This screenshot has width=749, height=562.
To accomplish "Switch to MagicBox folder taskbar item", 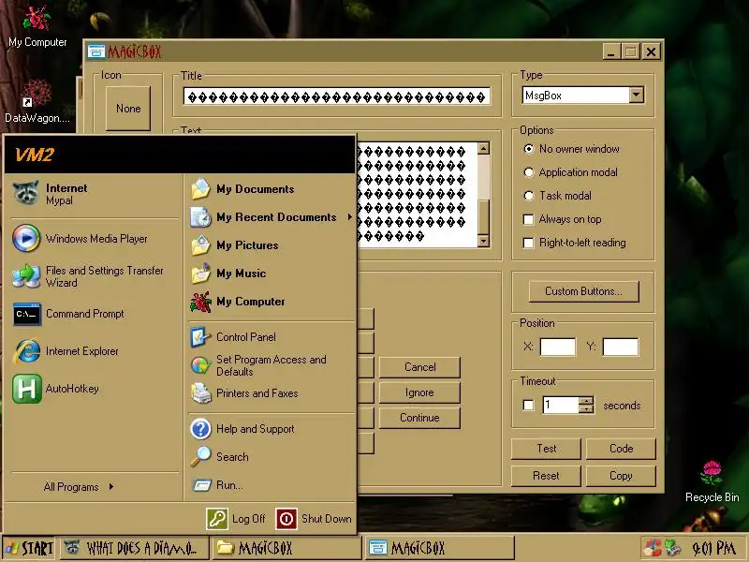I will coord(286,548).
